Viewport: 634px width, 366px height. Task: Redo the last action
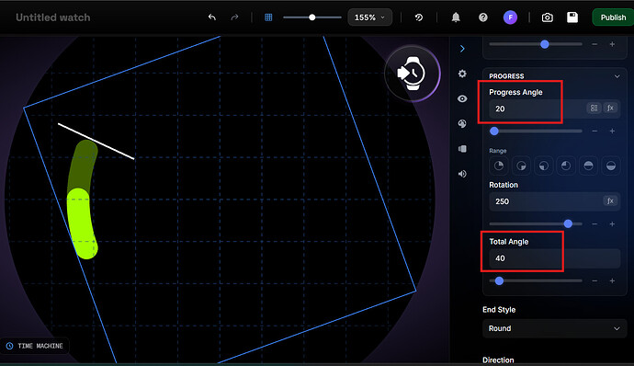coord(234,17)
